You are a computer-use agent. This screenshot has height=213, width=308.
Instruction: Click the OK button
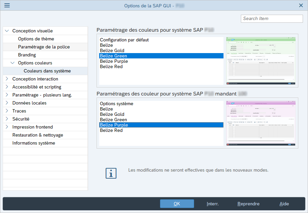177,204
